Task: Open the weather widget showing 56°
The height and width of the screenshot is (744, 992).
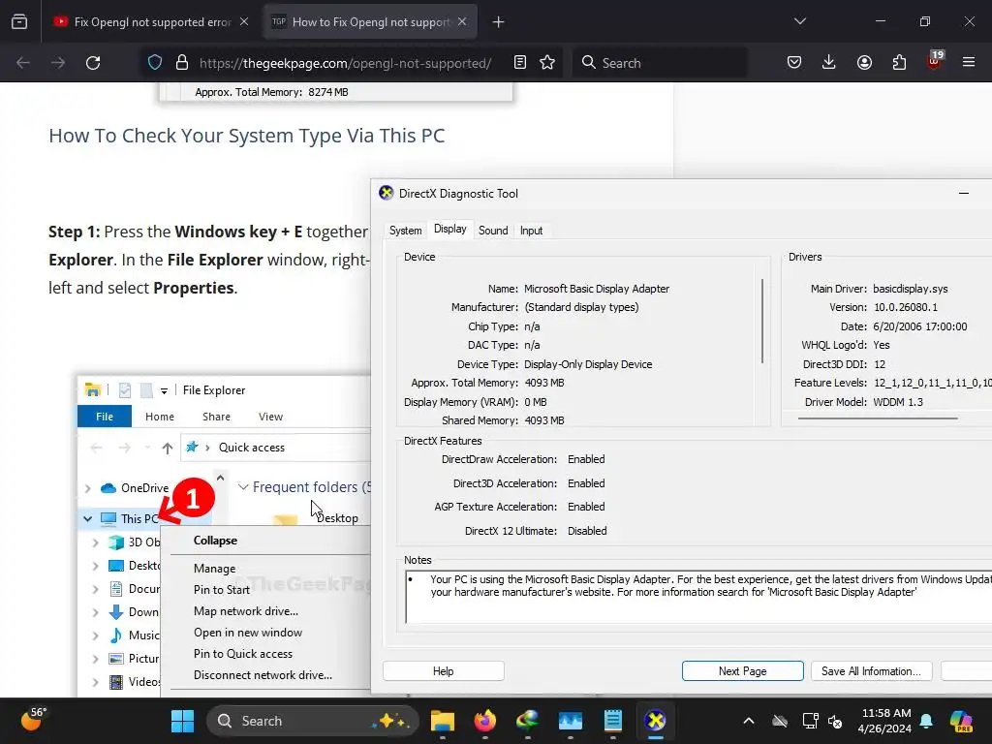Action: coord(34,720)
